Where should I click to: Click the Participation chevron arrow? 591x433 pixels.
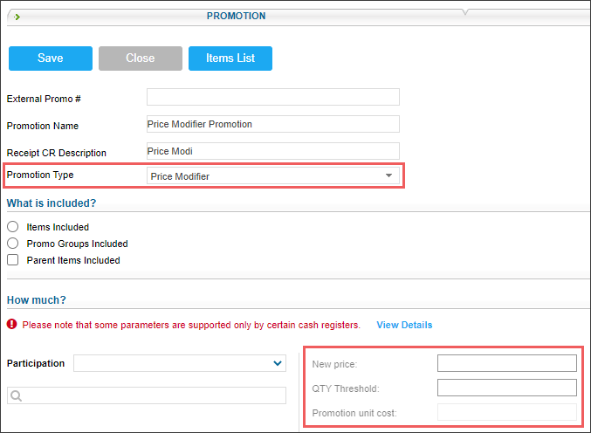278,363
